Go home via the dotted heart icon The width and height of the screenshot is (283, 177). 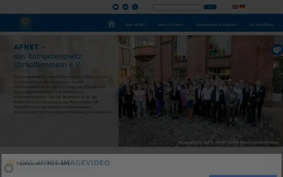(x=112, y=24)
